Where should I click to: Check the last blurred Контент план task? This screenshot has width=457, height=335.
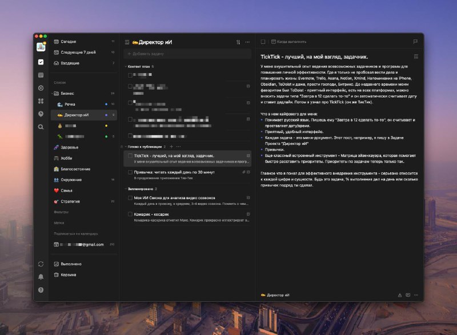(x=130, y=136)
